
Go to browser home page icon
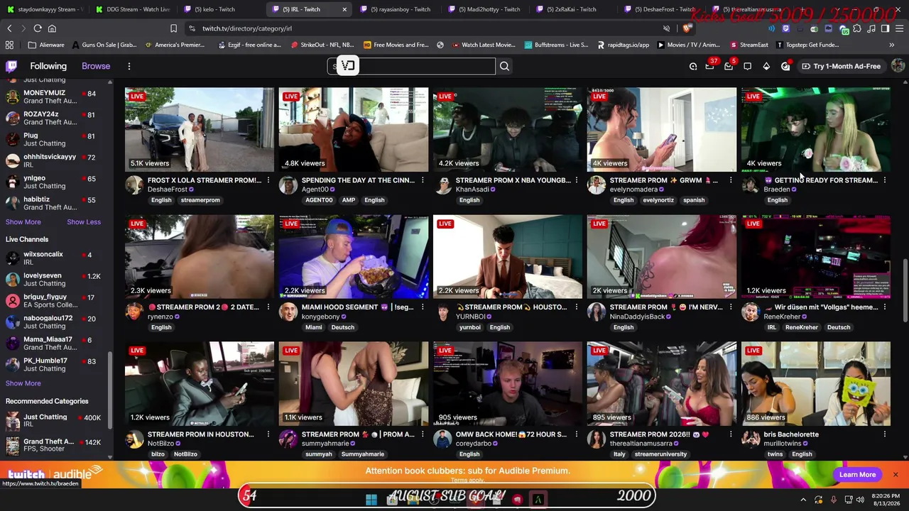(52, 28)
